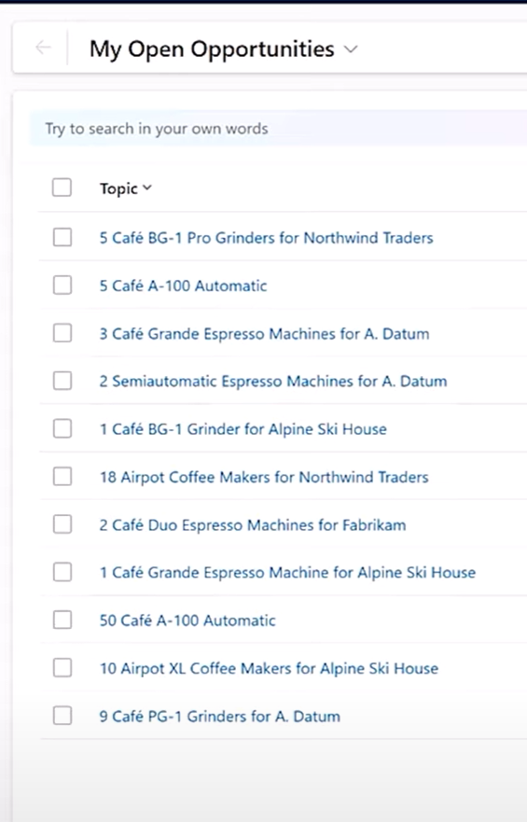Viewport: 527px width, 822px height.
Task: Tick the checkbox for 3 Café Grande Espresso Machines
Action: [x=62, y=333]
